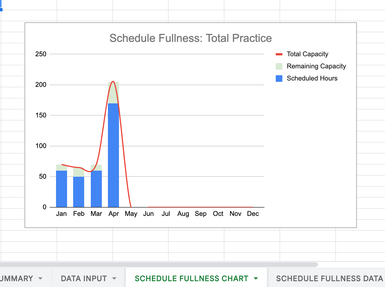Switch to the SUMMARY sheet tab
Screen dimensions: 385x287
(x=17, y=278)
